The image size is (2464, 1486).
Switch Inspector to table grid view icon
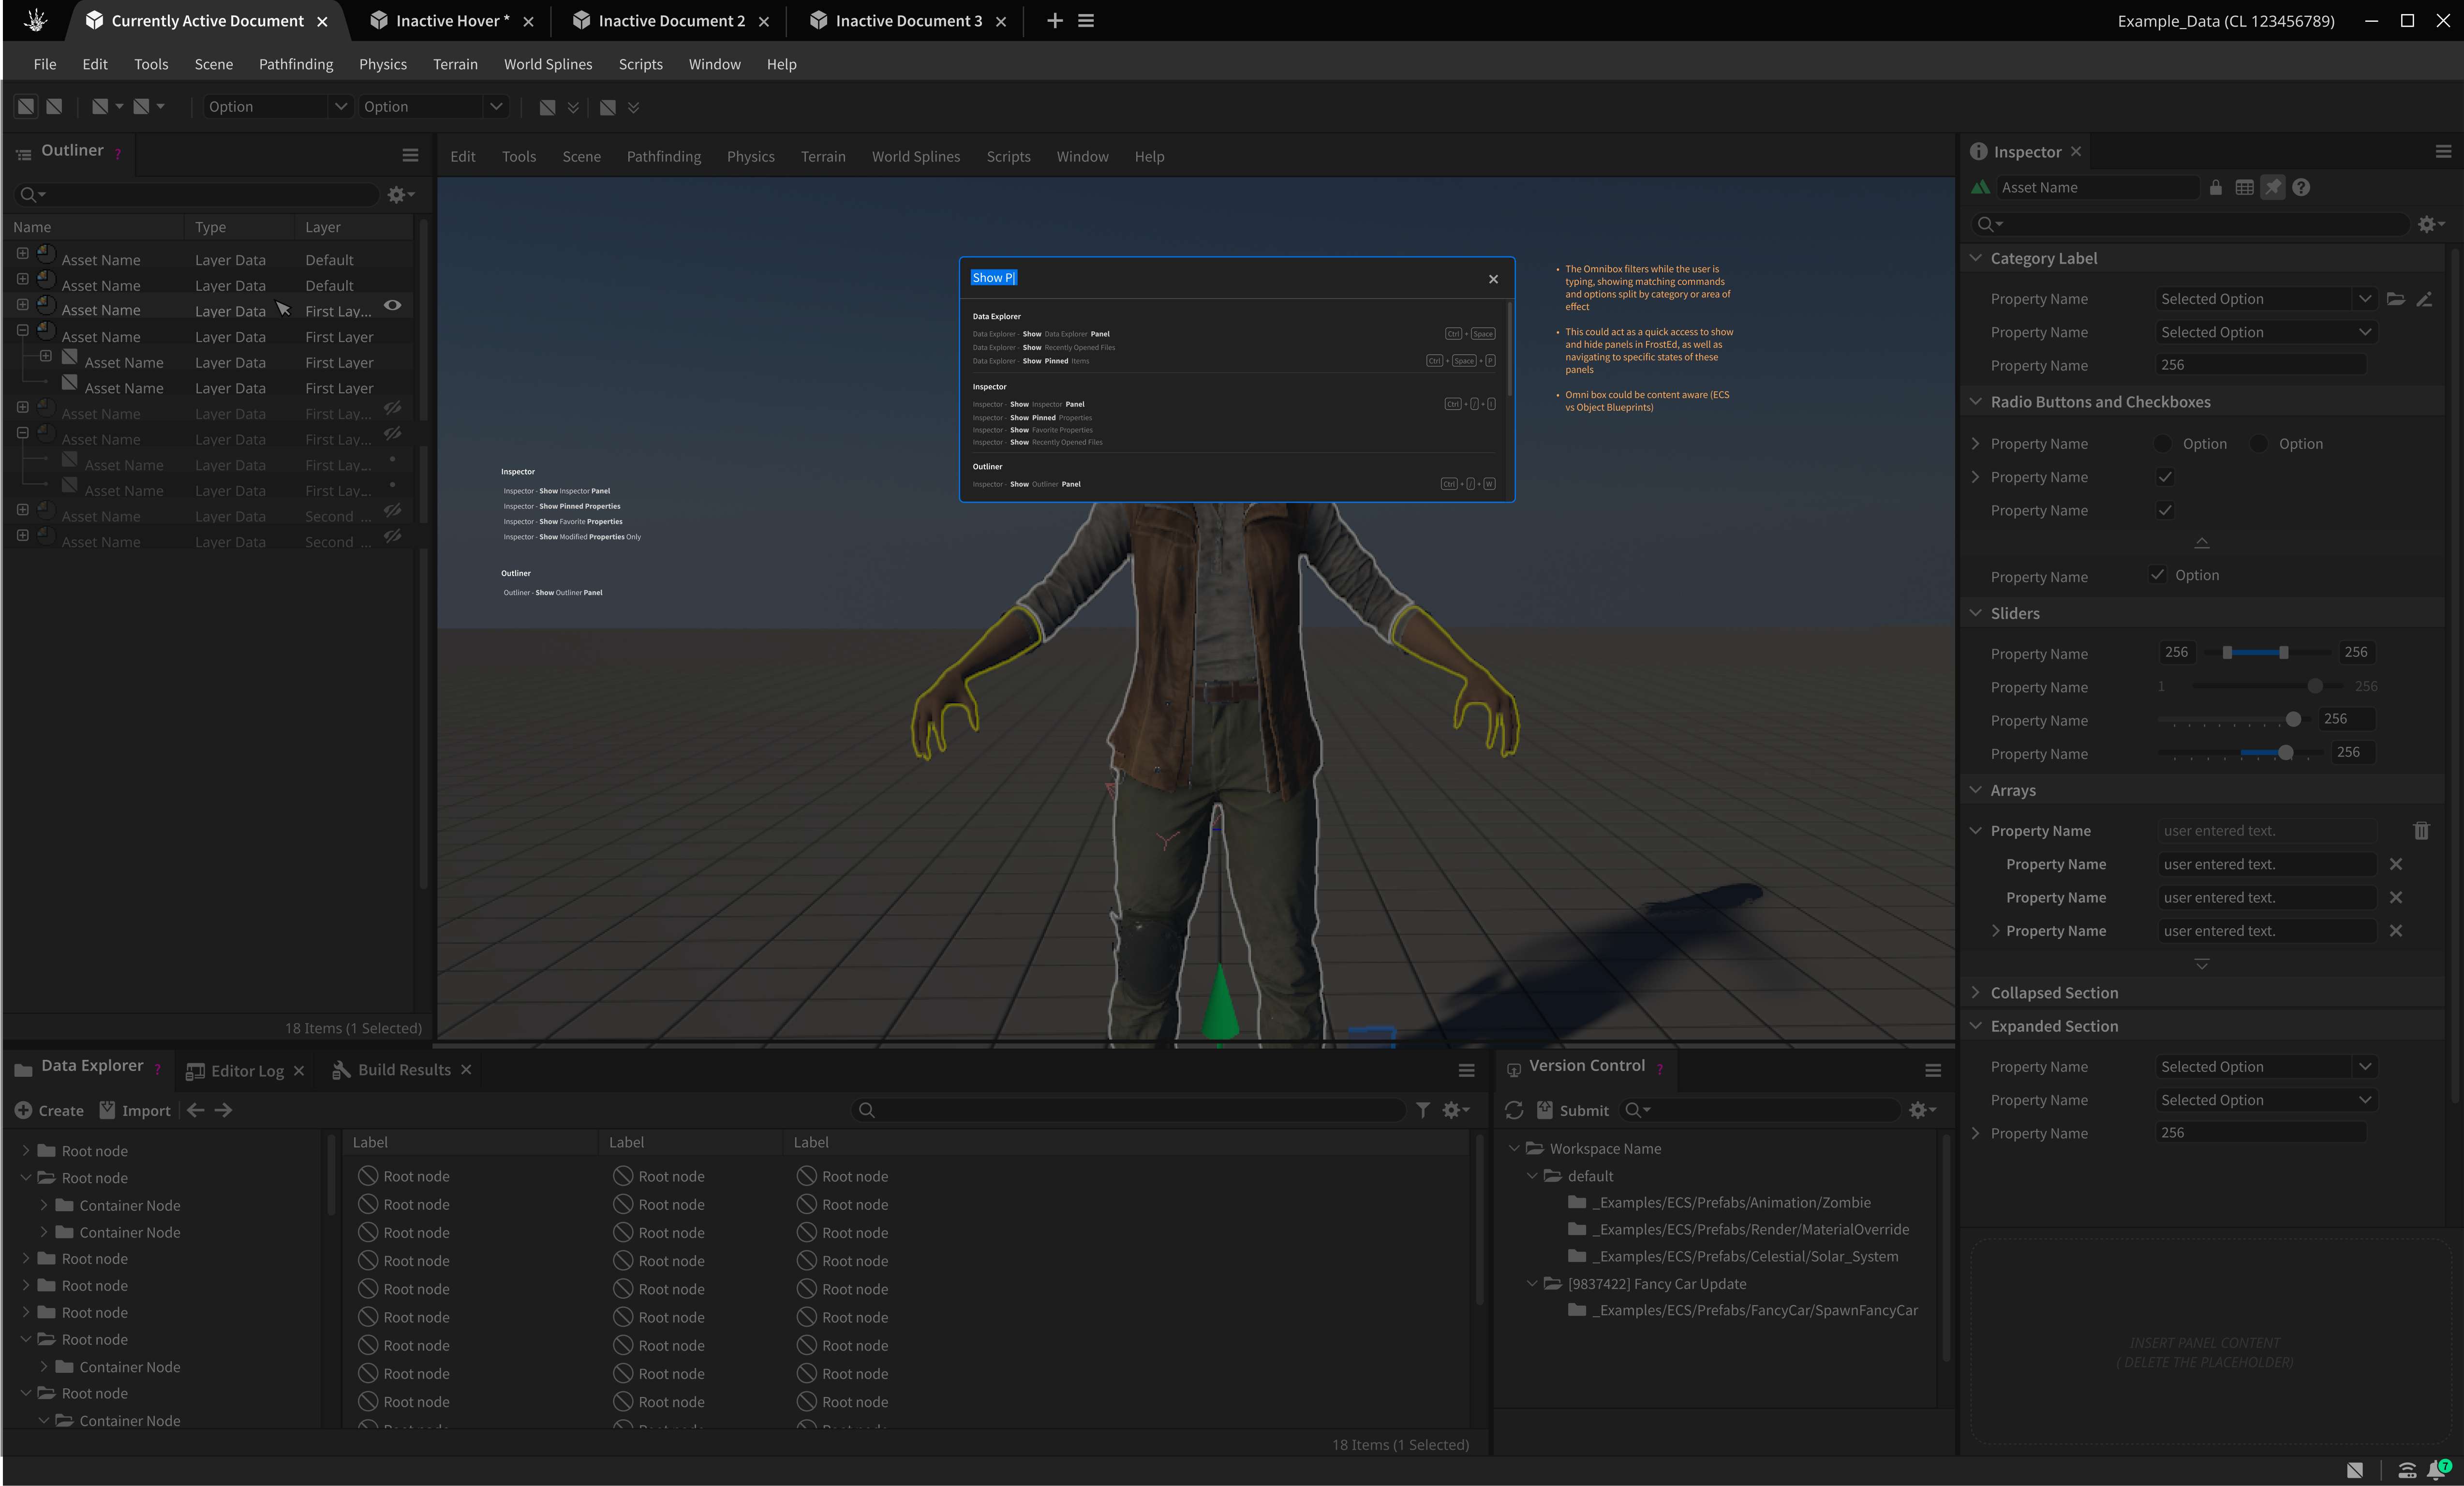tap(2244, 187)
